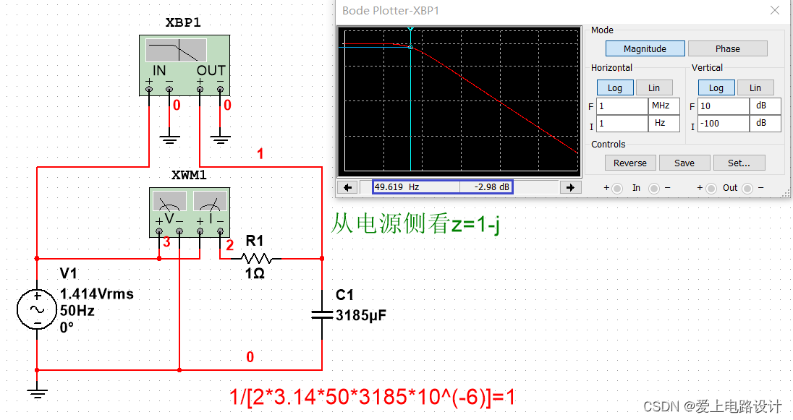Click the left arrow to move the cursor

[x=347, y=187]
